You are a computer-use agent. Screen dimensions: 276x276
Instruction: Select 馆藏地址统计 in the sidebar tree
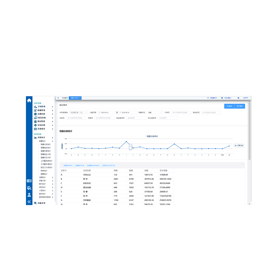click(46, 148)
